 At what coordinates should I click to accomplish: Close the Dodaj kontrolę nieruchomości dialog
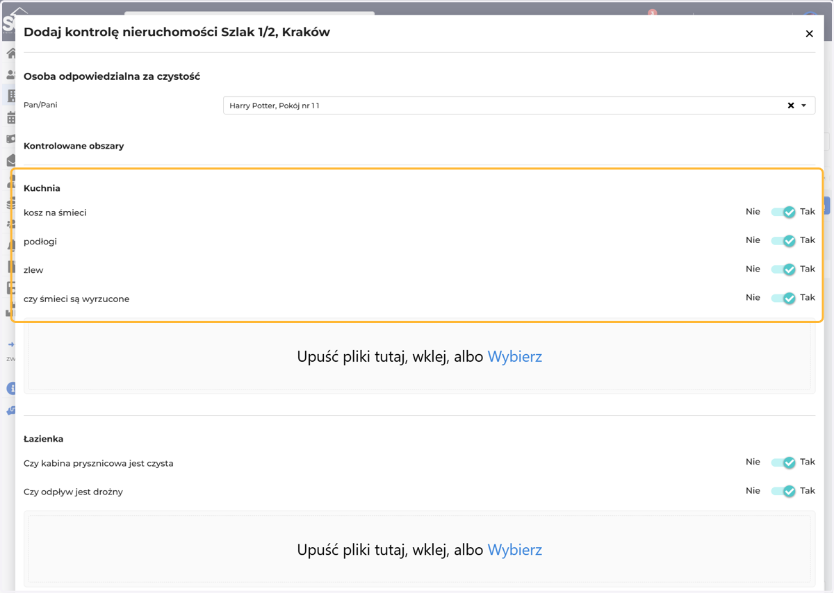809,33
